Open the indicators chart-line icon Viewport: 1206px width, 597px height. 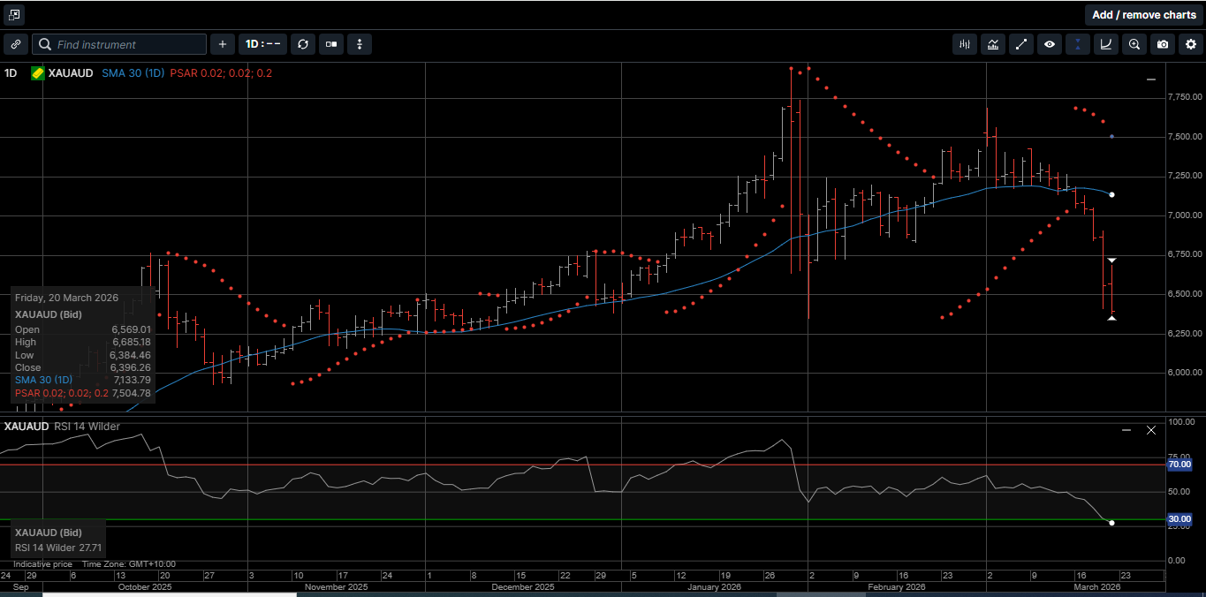(x=993, y=44)
